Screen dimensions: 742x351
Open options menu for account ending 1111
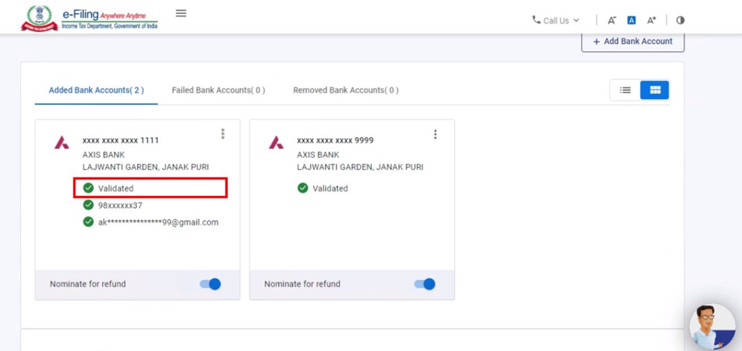tap(223, 134)
